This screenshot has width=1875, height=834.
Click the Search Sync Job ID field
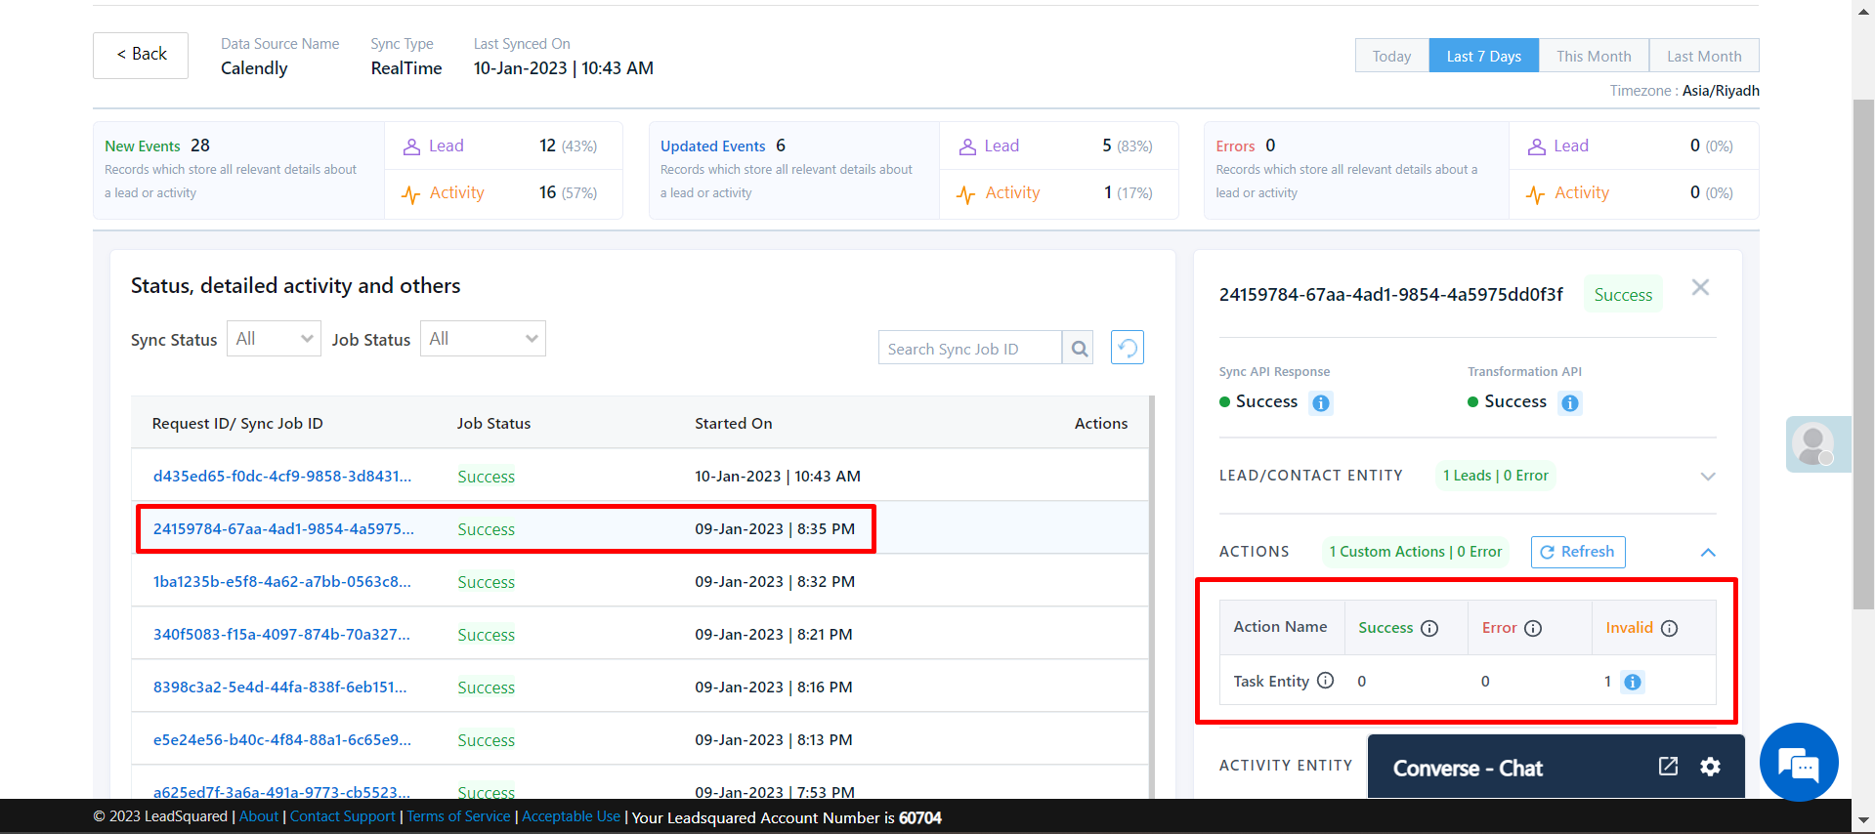[x=969, y=348]
